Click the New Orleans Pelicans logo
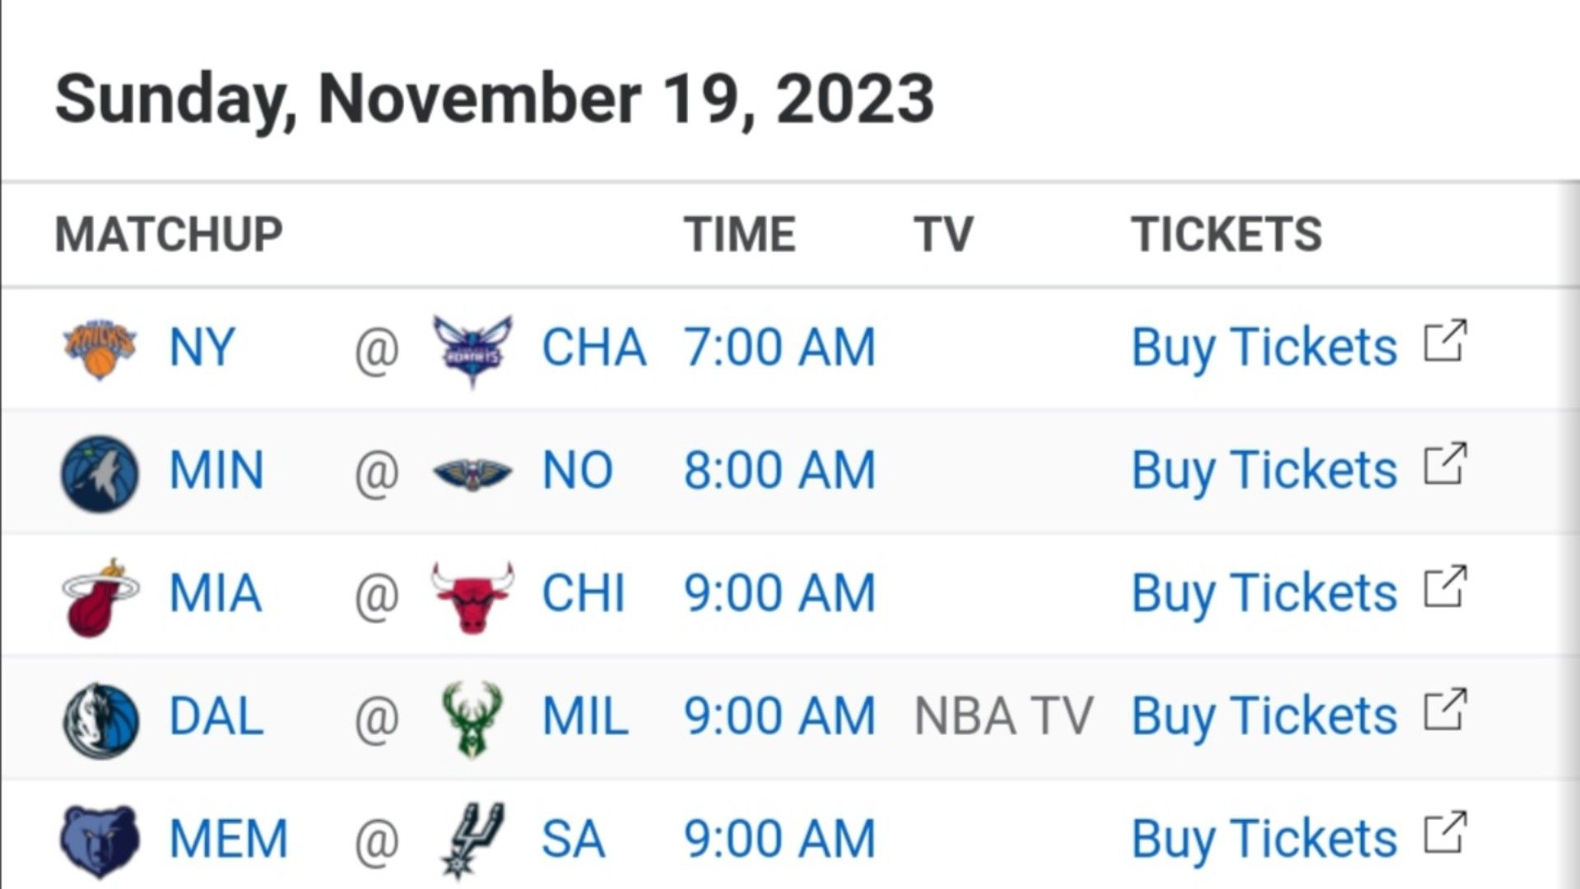 click(x=472, y=472)
